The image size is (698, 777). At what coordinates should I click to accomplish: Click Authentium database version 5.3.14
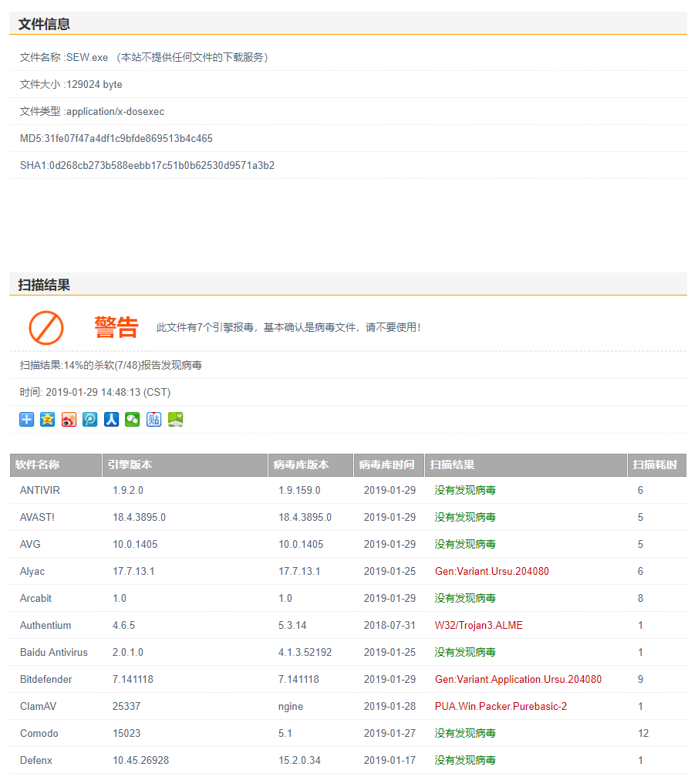[x=292, y=625]
